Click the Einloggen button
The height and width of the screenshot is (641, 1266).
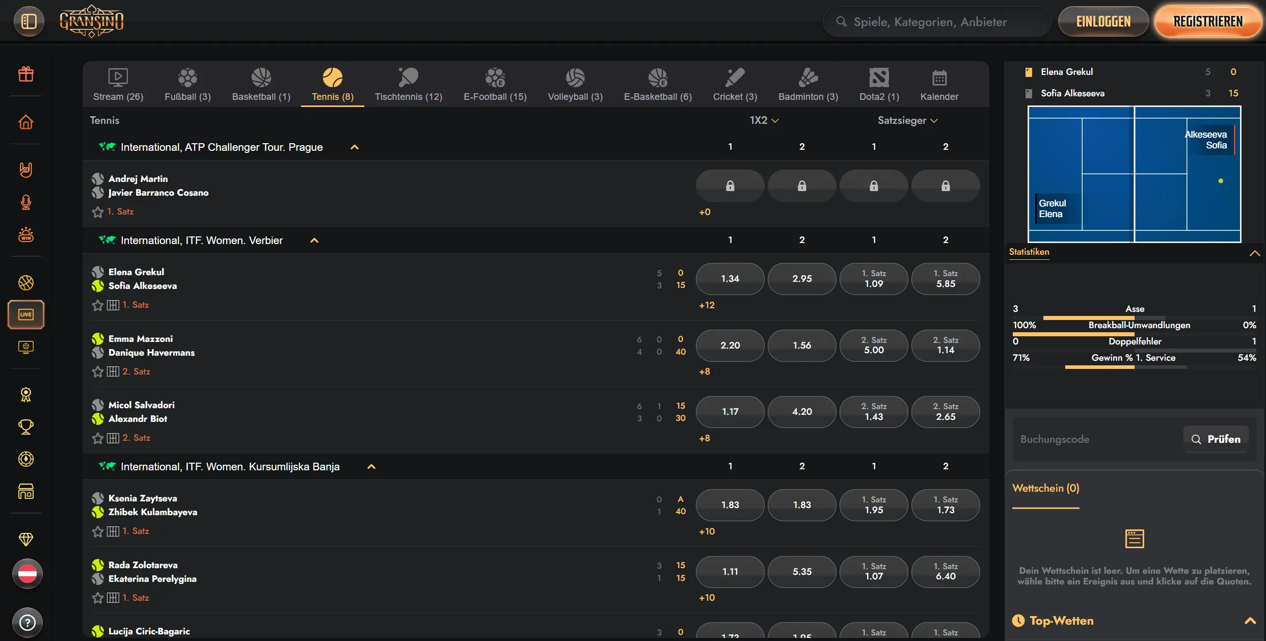click(1103, 21)
